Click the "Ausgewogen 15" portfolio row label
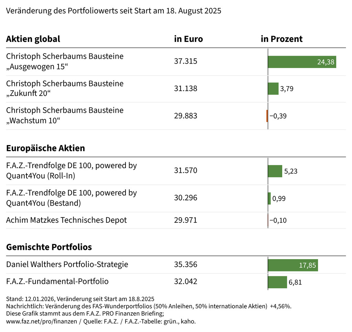Screen dimensions: 352x332 65,61
